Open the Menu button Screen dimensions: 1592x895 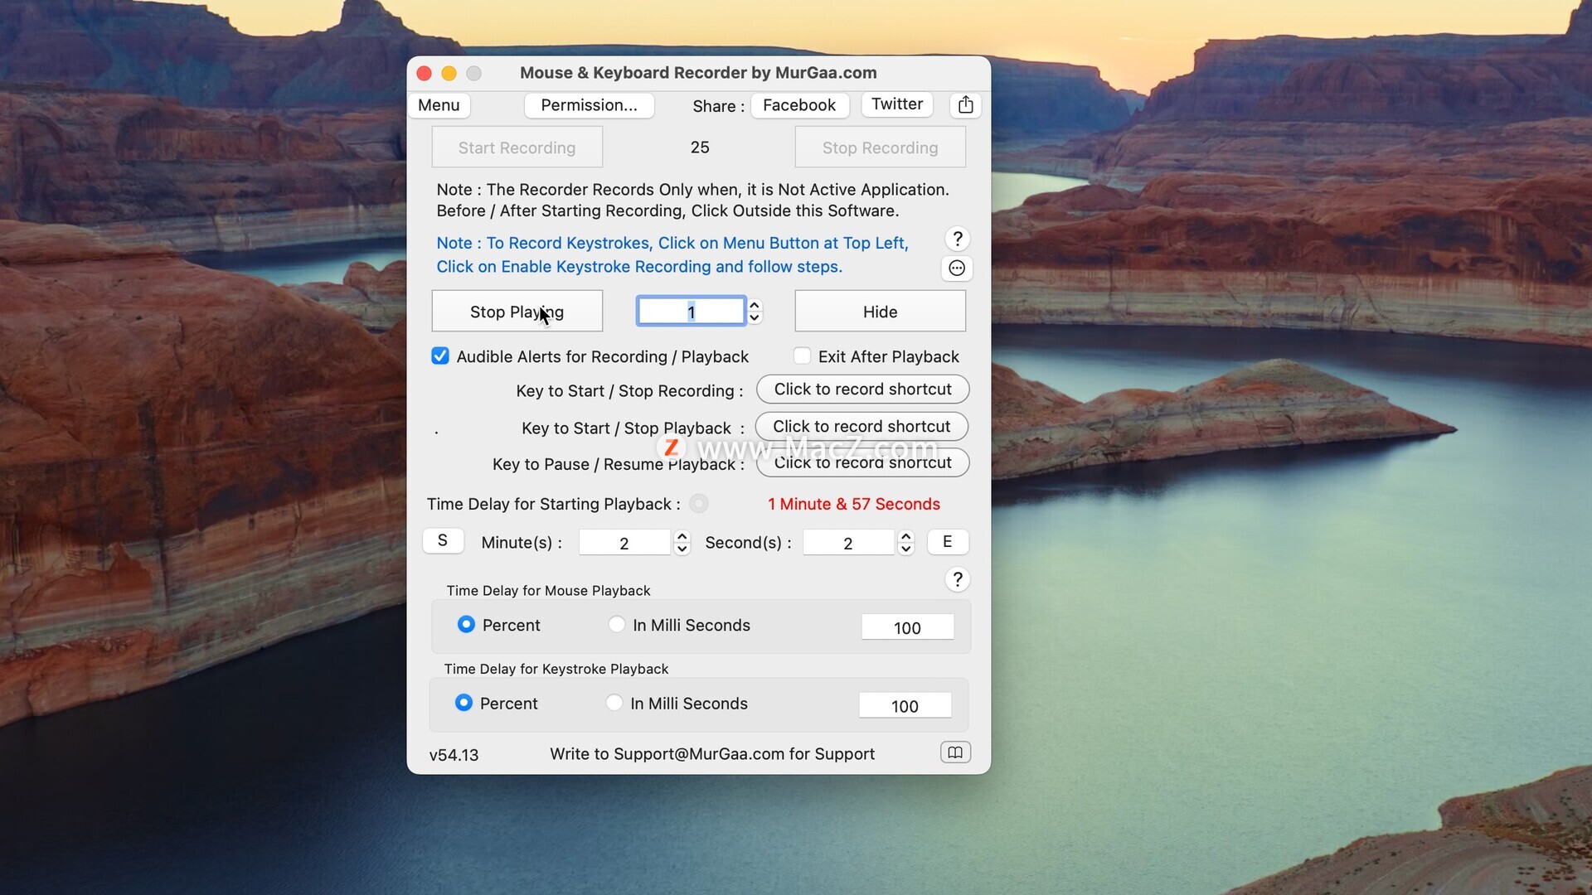[x=439, y=105]
